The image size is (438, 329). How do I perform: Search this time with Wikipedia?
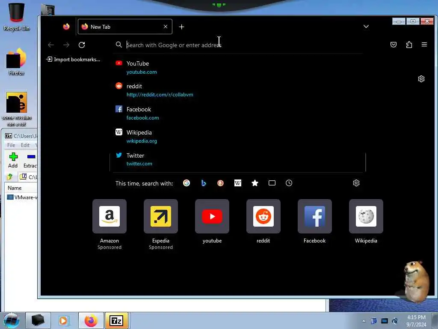[238, 183]
